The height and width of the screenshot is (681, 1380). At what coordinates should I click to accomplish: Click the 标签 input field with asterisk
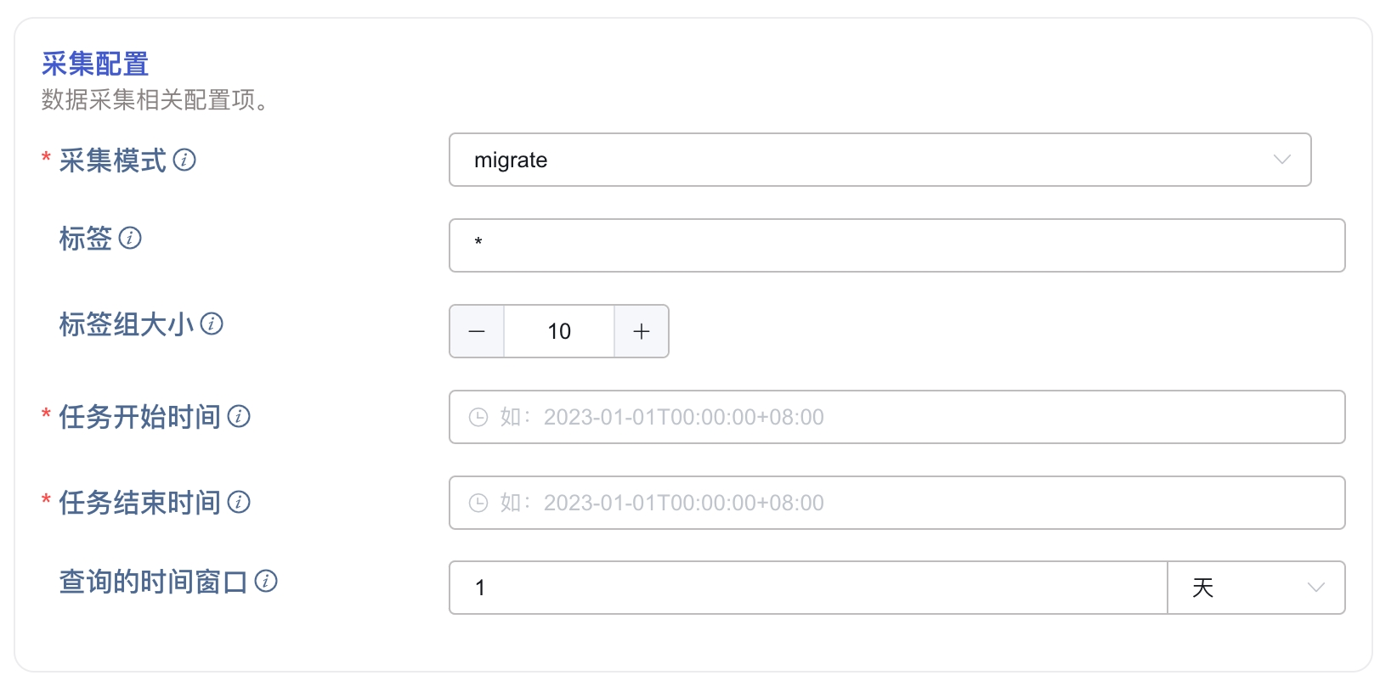coord(896,245)
